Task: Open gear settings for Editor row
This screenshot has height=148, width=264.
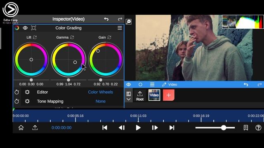Action: tap(27, 92)
